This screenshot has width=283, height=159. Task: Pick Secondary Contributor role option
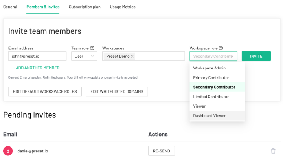[214, 87]
